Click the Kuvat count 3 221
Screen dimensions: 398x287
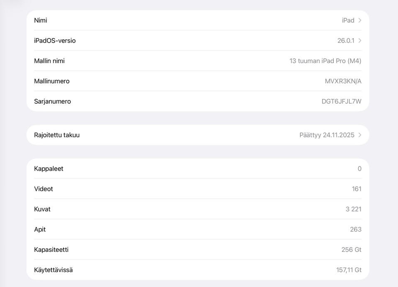click(353, 209)
